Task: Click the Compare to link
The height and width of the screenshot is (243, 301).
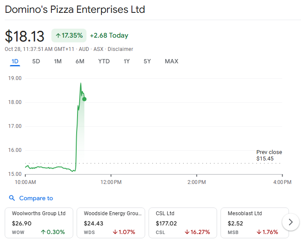Action: (x=36, y=198)
